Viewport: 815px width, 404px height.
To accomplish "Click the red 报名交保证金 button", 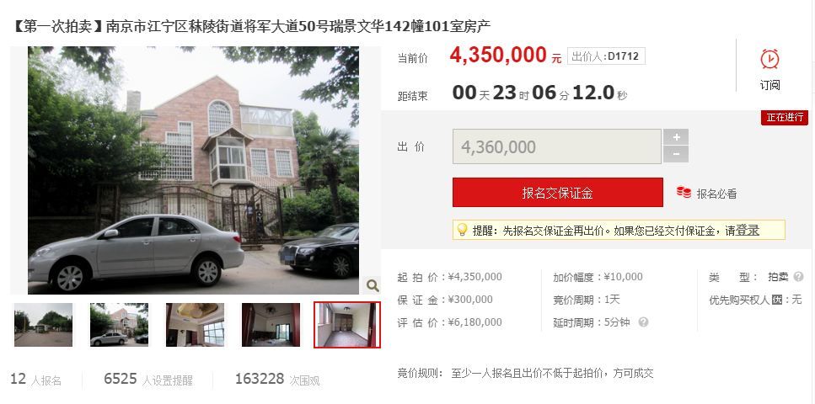I will point(558,193).
